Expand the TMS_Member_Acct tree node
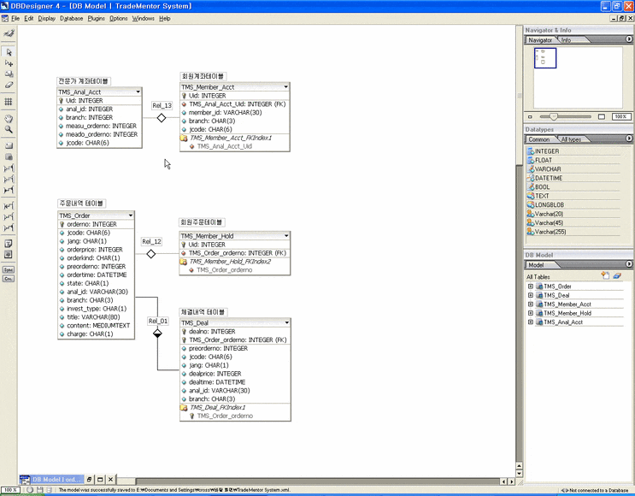The image size is (635, 496). click(531, 304)
